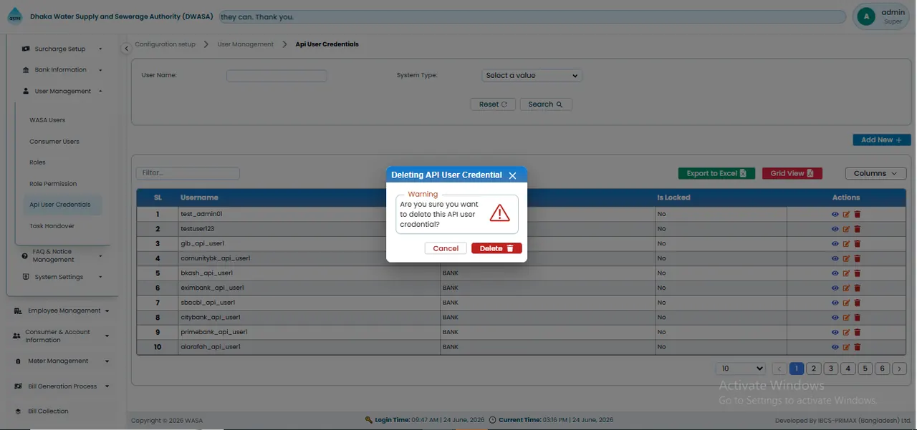Delete comunitybk_api_user1 trash icon
Viewport: 917px width, 430px height.
(858, 258)
